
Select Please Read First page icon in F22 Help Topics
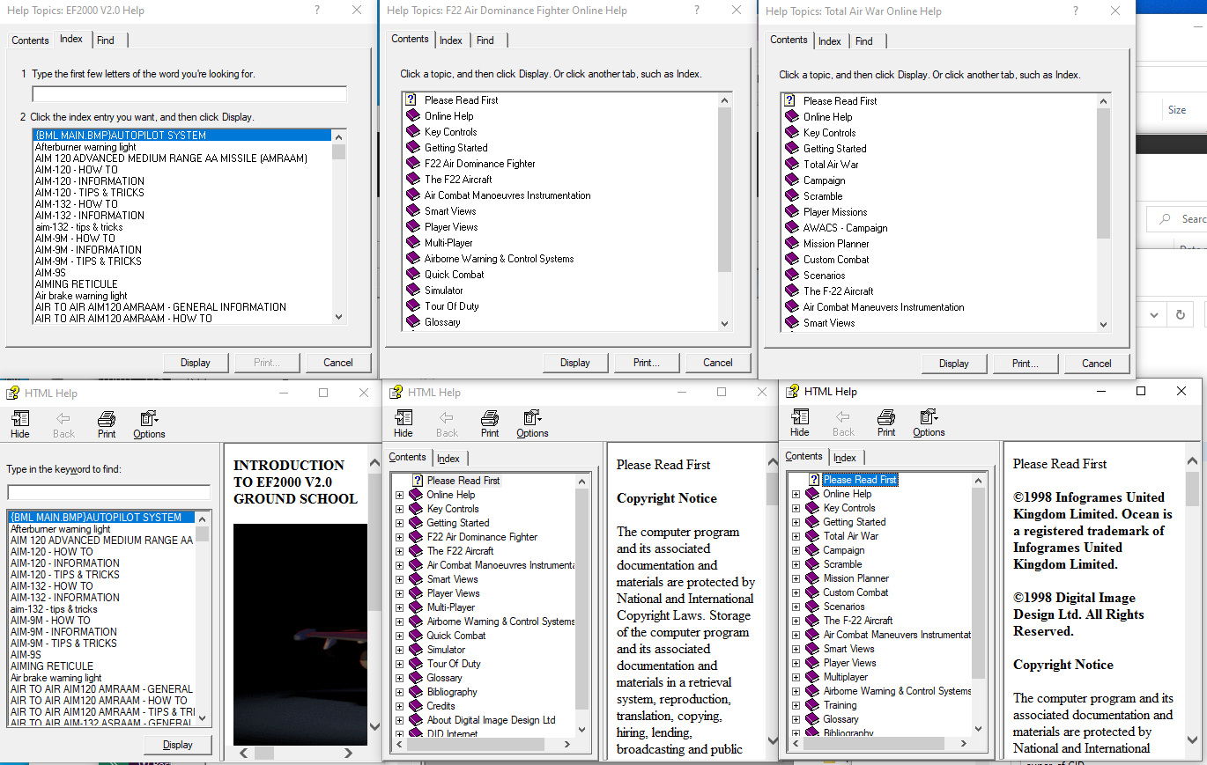411,99
